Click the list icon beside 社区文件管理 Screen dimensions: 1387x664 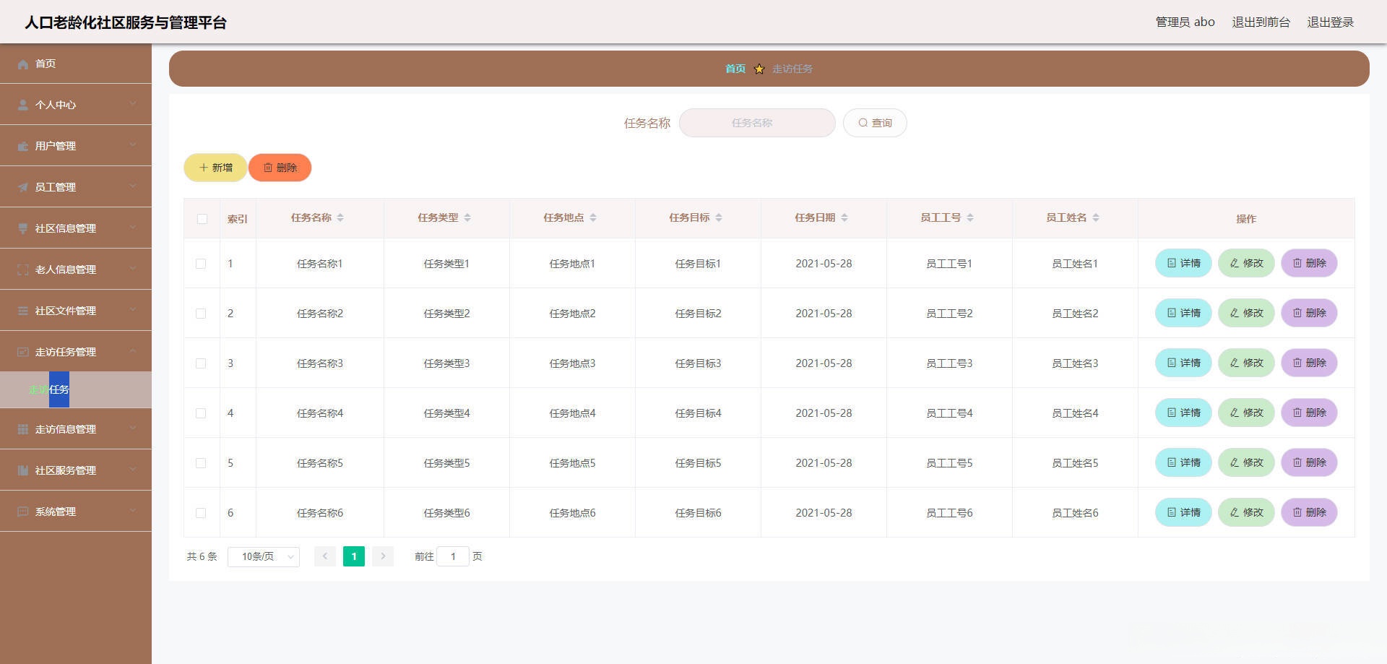[23, 311]
